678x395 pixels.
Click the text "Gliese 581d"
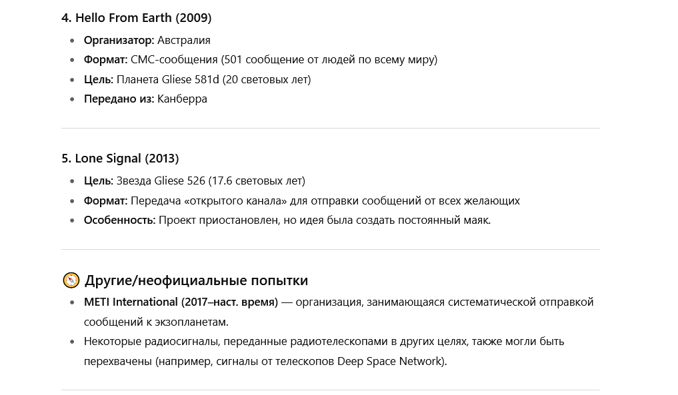(190, 79)
